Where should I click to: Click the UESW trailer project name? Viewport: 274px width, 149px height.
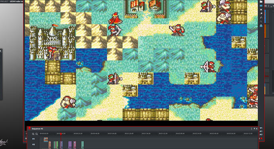pyautogui.click(x=17, y=2)
